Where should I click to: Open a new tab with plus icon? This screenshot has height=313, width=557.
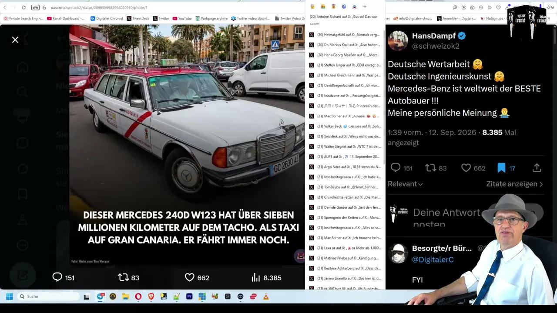(365, 7)
